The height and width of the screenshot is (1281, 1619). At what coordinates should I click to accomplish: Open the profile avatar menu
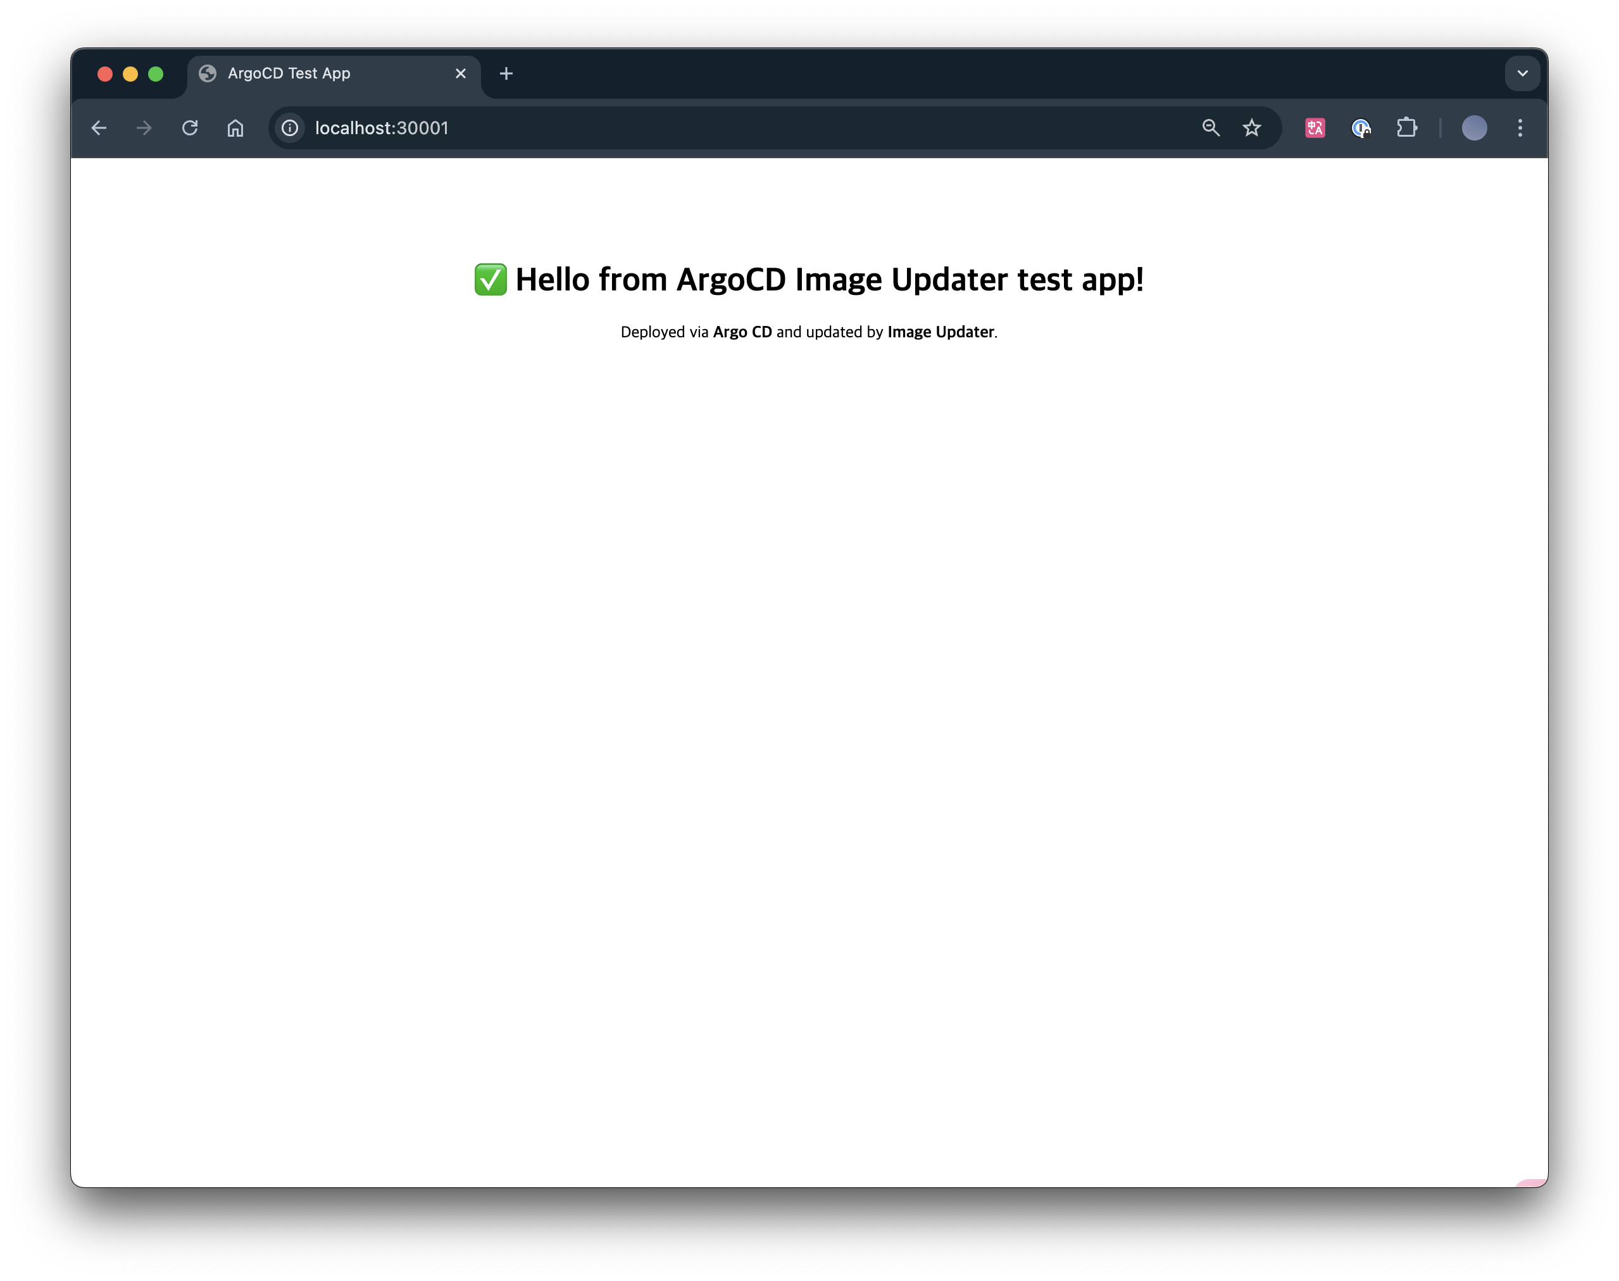click(1474, 128)
